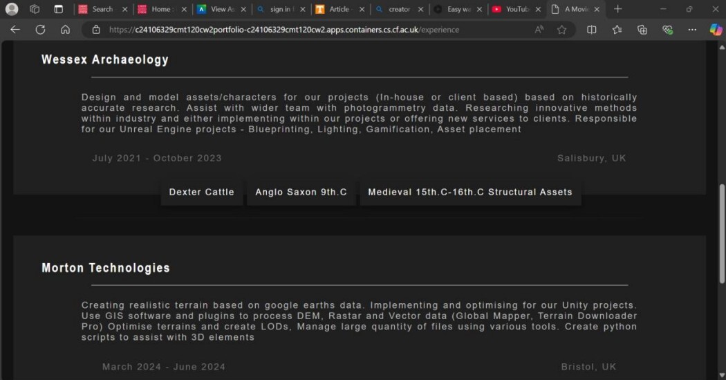Close the YouTube tab
The width and height of the screenshot is (726, 380).
click(x=538, y=9)
